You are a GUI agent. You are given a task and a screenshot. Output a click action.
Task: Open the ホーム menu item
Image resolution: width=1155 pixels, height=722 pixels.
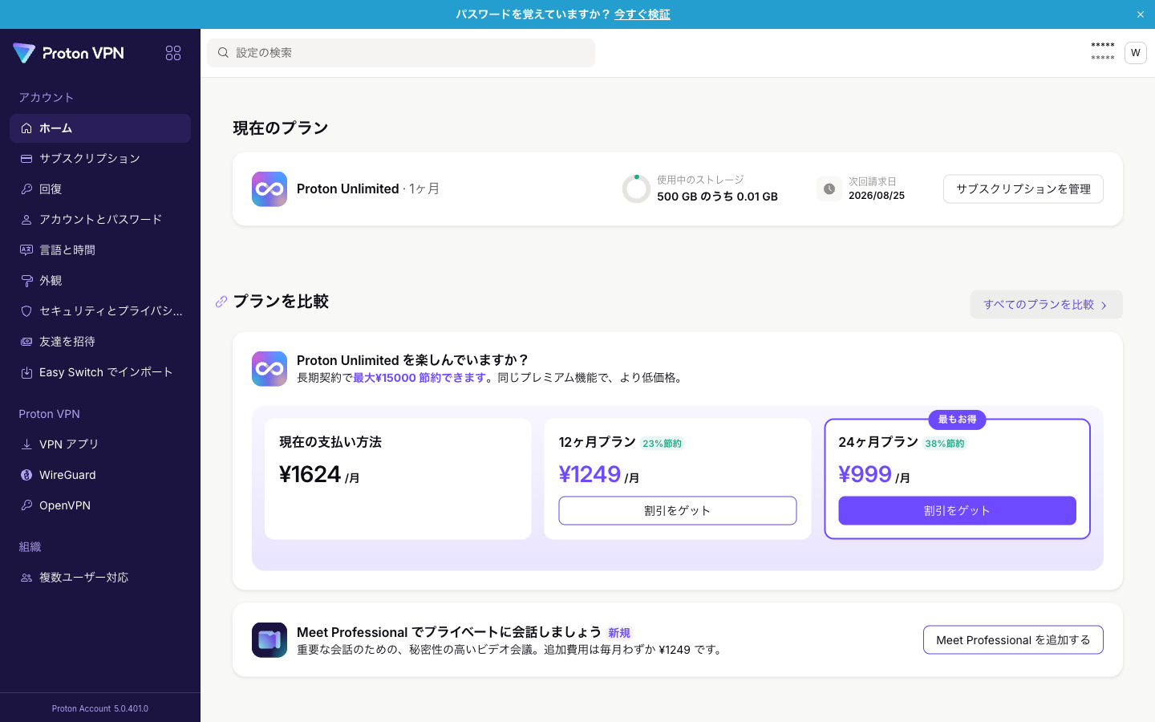[100, 128]
